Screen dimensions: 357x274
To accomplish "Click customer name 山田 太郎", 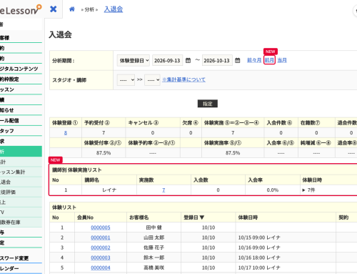I will [154, 238].
